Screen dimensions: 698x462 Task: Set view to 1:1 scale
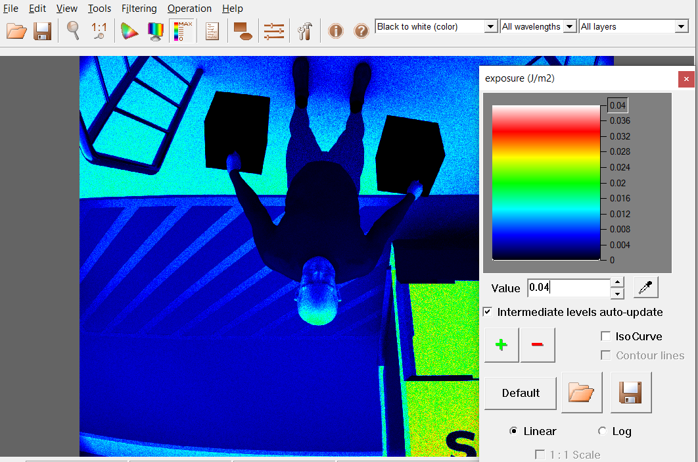99,31
